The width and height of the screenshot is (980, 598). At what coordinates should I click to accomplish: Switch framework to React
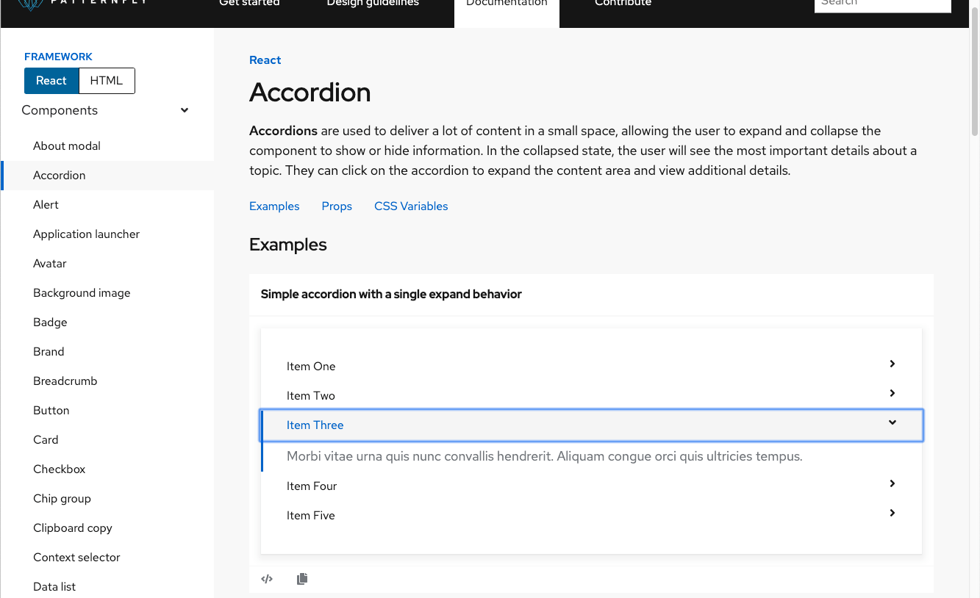pyautogui.click(x=51, y=81)
